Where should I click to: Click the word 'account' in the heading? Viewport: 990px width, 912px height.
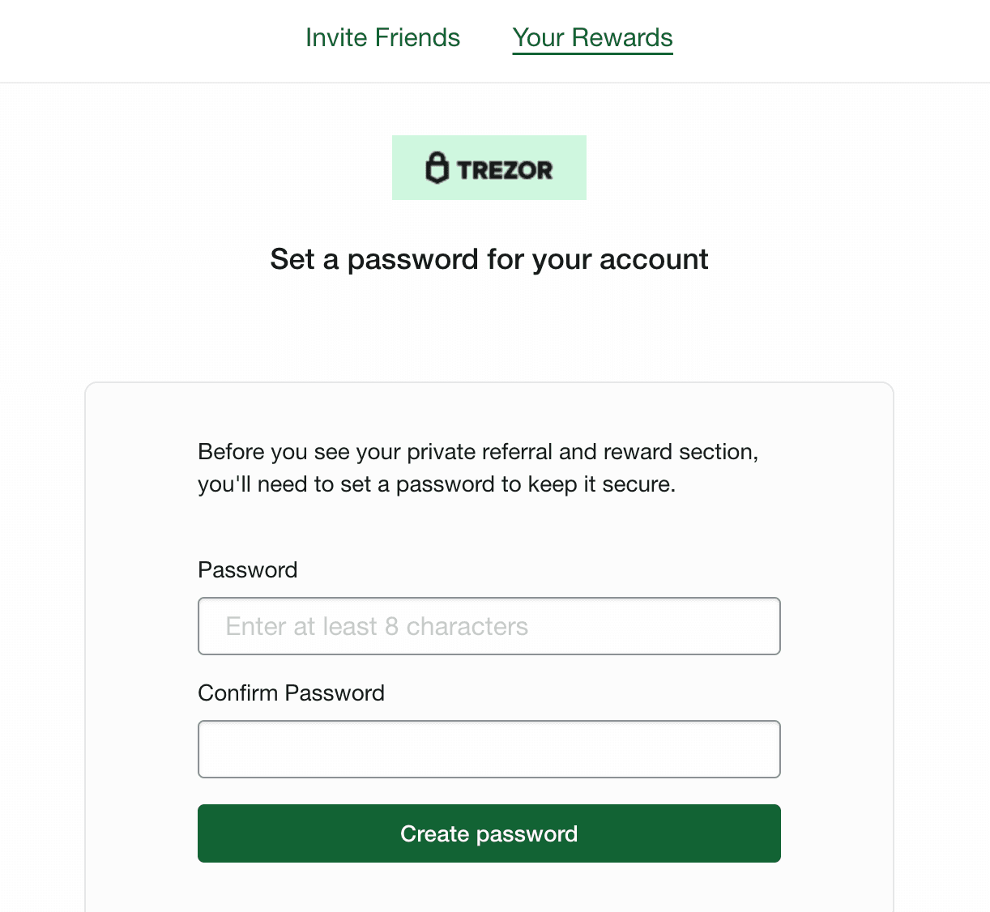[654, 259]
